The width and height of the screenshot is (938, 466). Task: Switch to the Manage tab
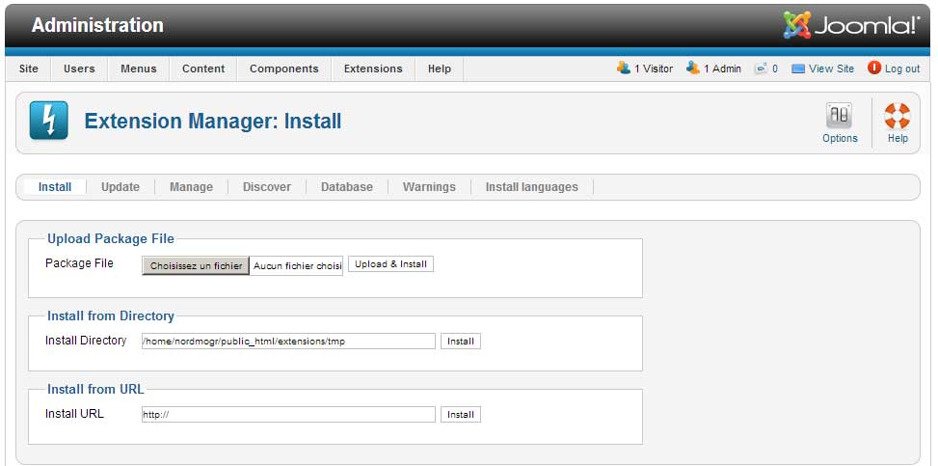192,187
